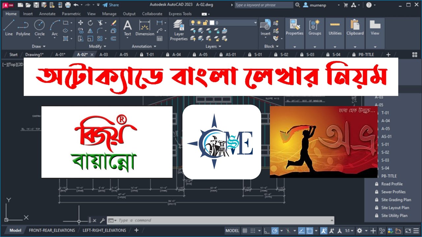Click the Undo arrow

76,5
